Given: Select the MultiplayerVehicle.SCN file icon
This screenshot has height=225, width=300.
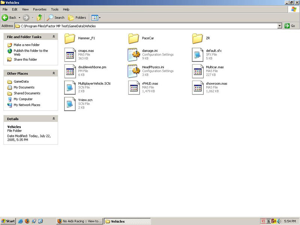Looking at the screenshot, I should pyautogui.click(x=70, y=88).
